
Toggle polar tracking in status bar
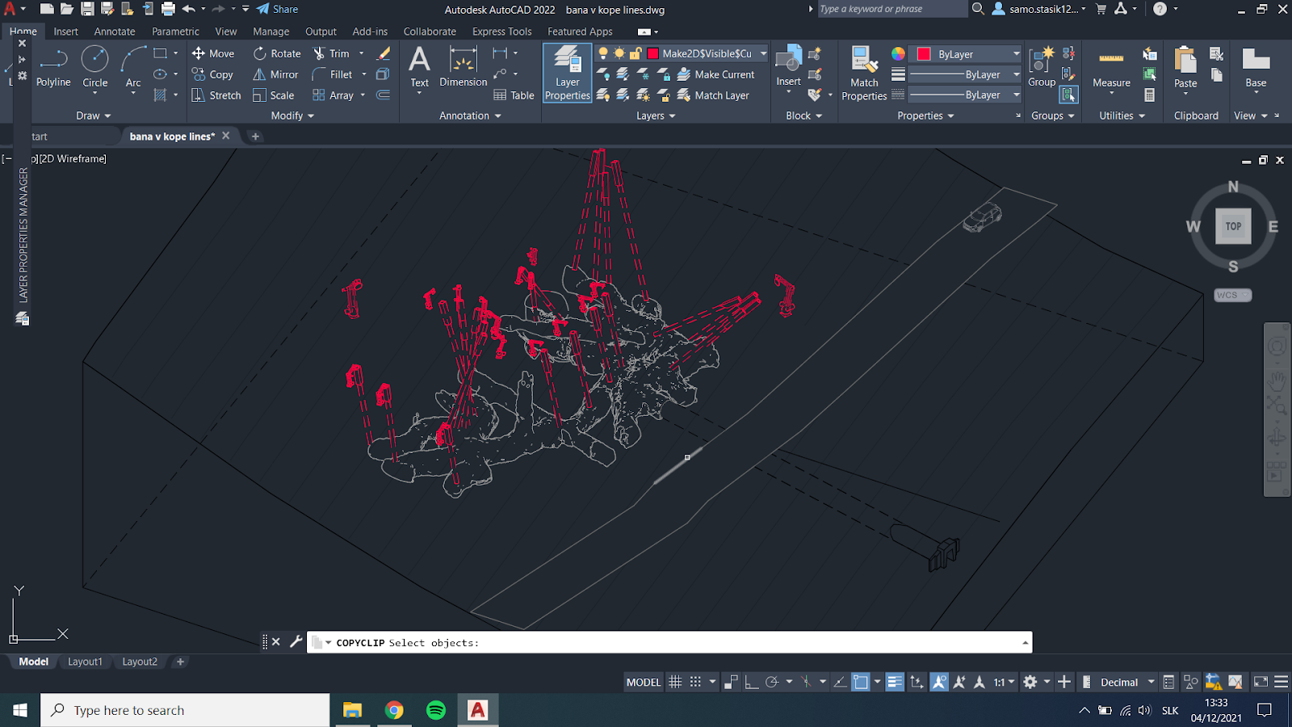(x=772, y=682)
